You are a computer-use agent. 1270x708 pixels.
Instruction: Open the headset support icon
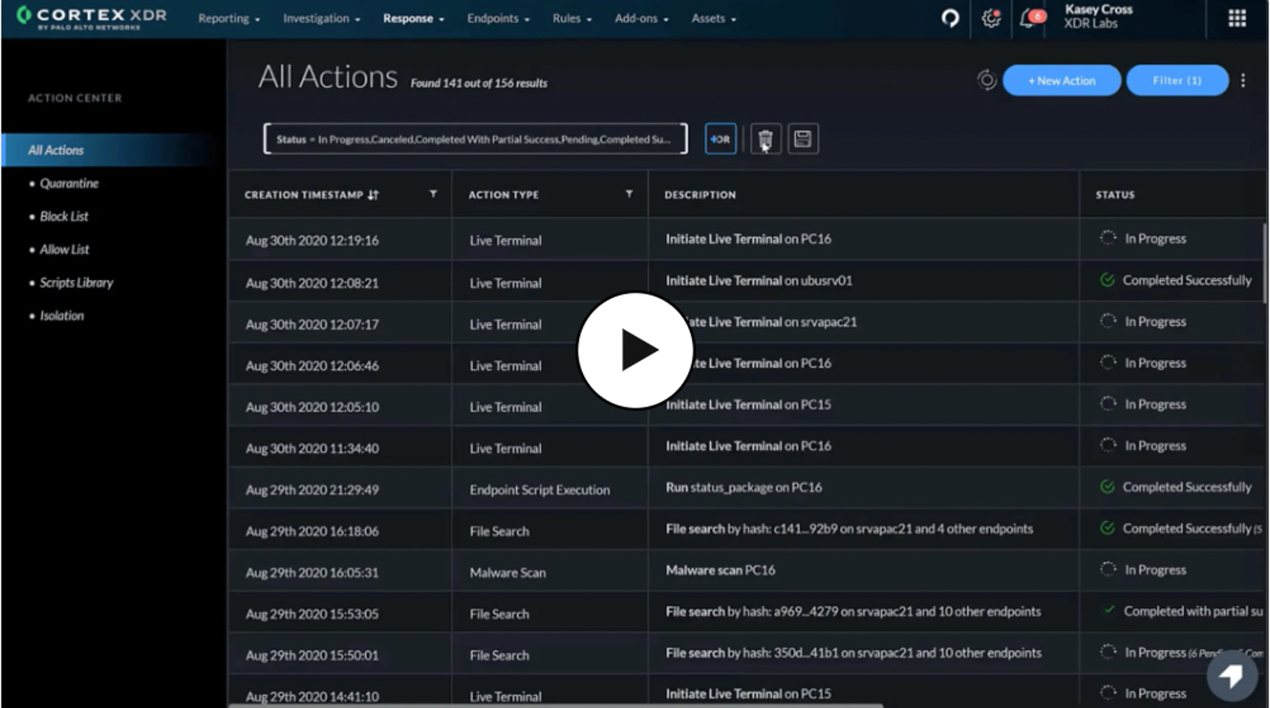[950, 18]
